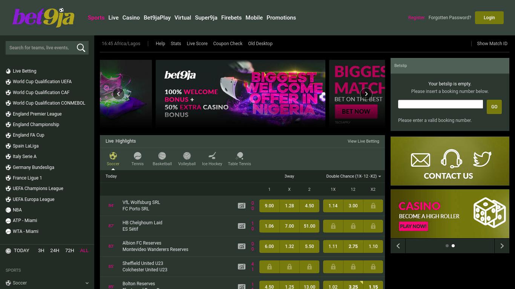
Task: Pick 2.75 double chance for Albion FC Reserves
Action: click(x=353, y=246)
